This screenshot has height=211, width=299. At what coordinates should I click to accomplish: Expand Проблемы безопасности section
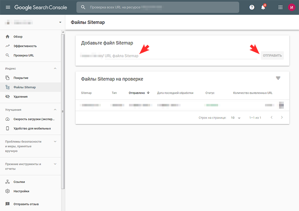pos(55,142)
